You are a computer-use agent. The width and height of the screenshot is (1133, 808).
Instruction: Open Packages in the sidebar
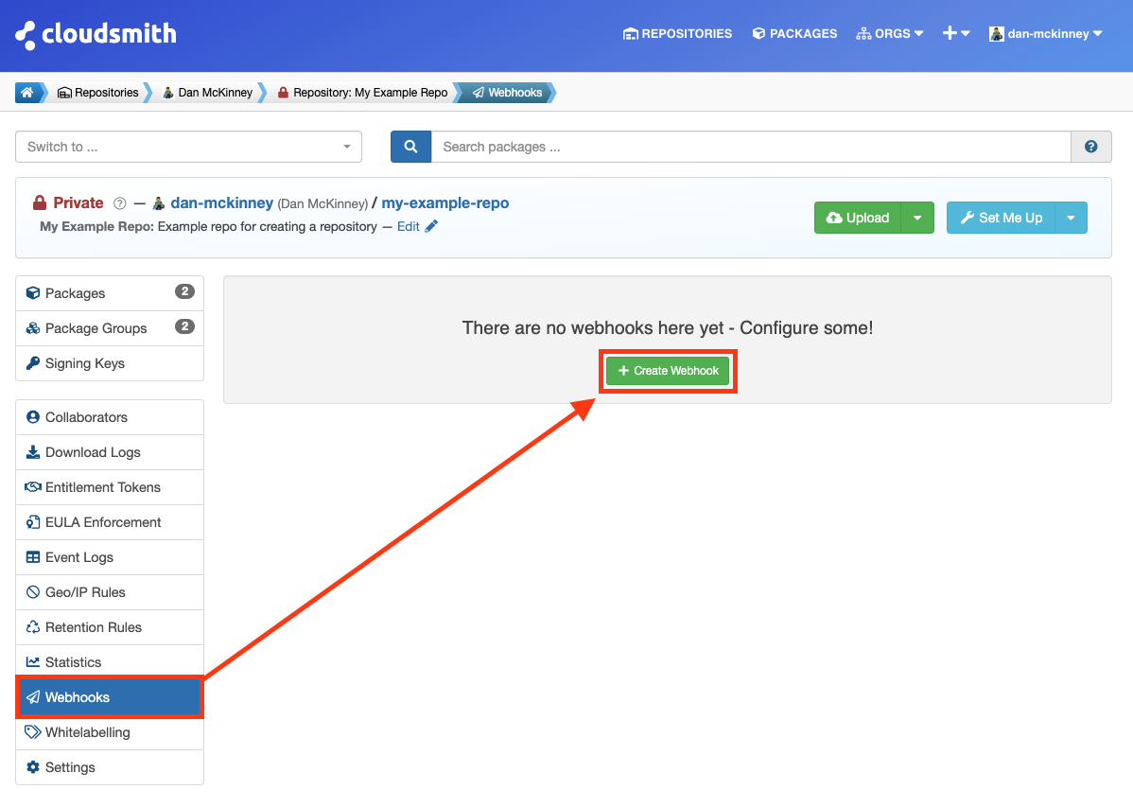click(110, 293)
